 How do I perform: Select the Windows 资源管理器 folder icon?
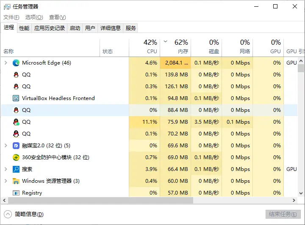pyautogui.click(x=16, y=181)
